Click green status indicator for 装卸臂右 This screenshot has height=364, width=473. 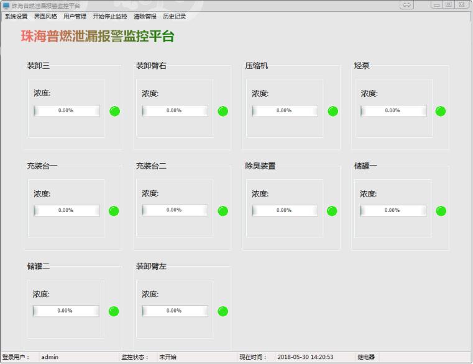coord(223,111)
